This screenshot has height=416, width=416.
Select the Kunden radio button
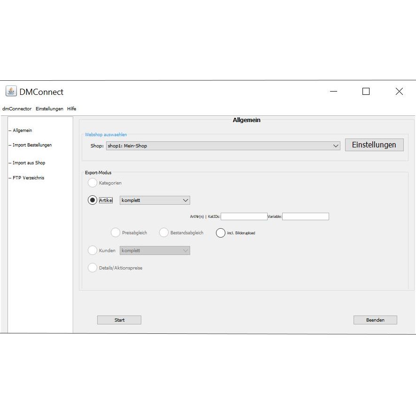coord(92,250)
